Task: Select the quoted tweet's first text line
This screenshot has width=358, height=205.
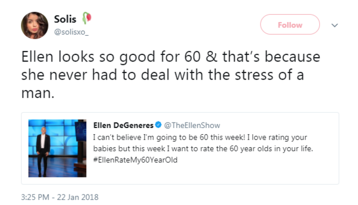Action: pos(200,137)
